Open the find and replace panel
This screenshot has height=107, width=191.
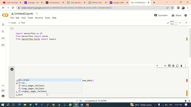[3, 32]
